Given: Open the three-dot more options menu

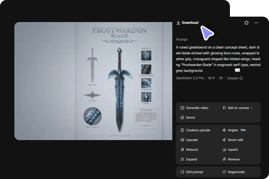Looking at the screenshot, I should coord(256,23).
